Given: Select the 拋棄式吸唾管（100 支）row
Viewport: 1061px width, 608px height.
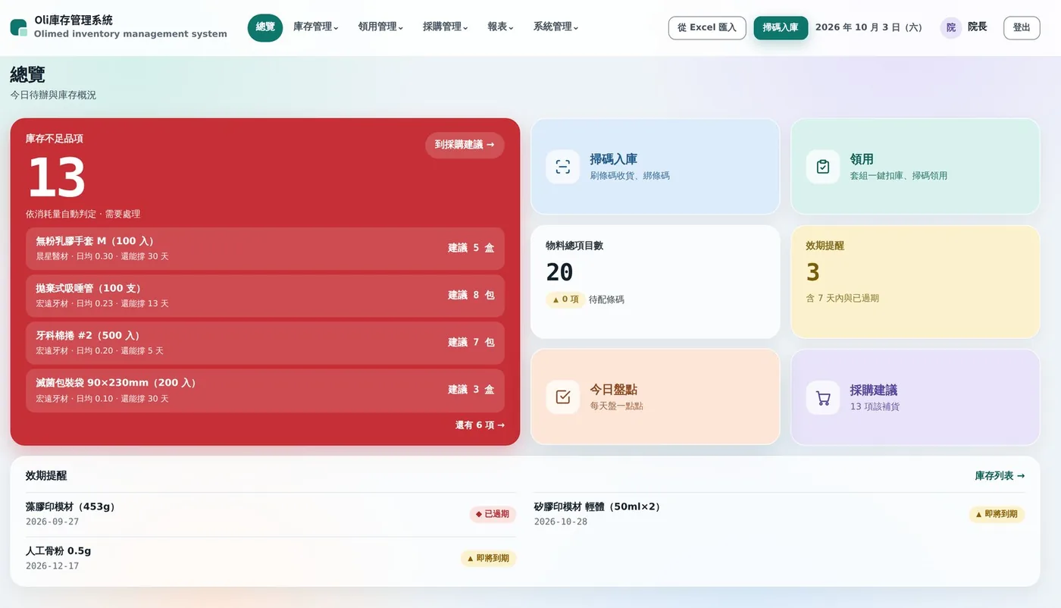Looking at the screenshot, I should tap(265, 296).
